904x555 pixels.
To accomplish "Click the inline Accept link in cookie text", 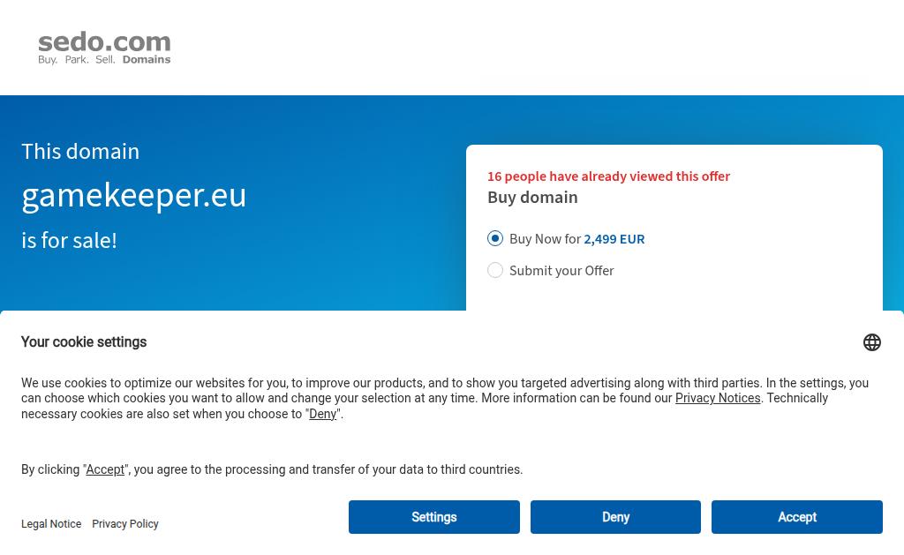I will point(105,469).
